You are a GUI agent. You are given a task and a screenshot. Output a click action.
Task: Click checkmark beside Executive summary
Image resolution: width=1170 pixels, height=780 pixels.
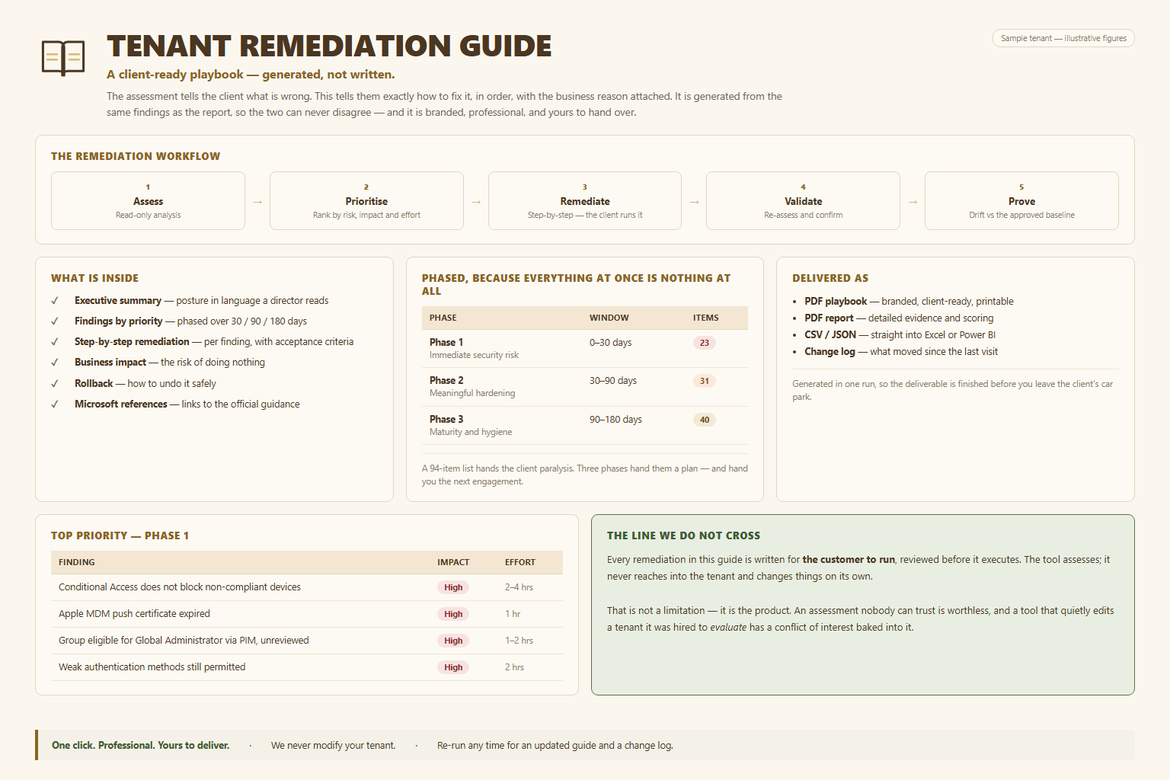55,301
